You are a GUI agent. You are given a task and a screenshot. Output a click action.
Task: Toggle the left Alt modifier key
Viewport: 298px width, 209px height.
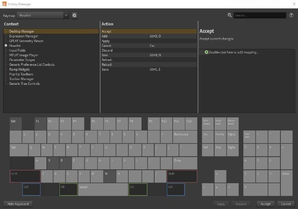(68, 189)
